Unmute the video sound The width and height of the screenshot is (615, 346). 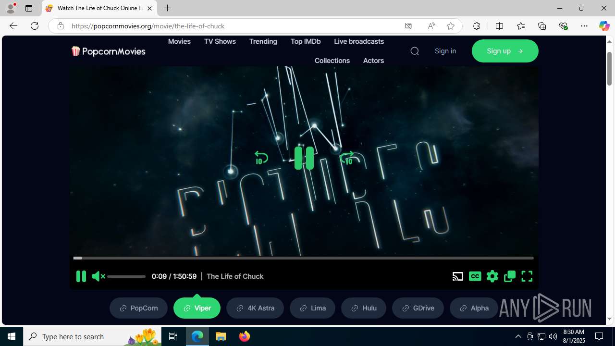point(98,276)
